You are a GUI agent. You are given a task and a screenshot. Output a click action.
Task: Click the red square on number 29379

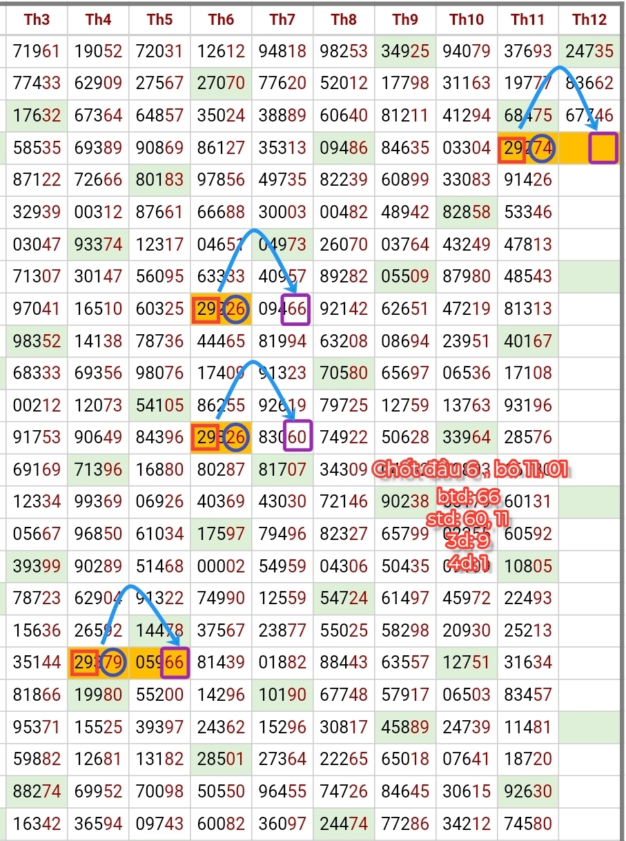coord(84,663)
